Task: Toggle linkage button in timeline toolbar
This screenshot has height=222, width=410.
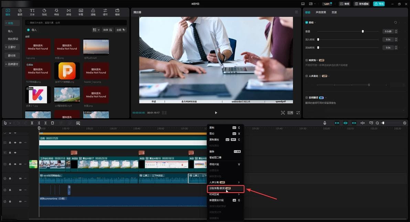Action: point(354,123)
